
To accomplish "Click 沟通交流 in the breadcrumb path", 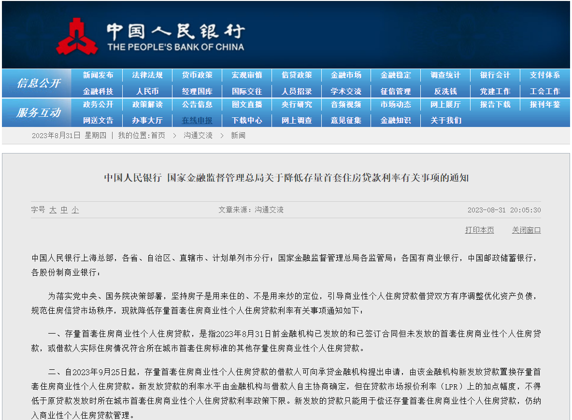I will click(x=198, y=136).
